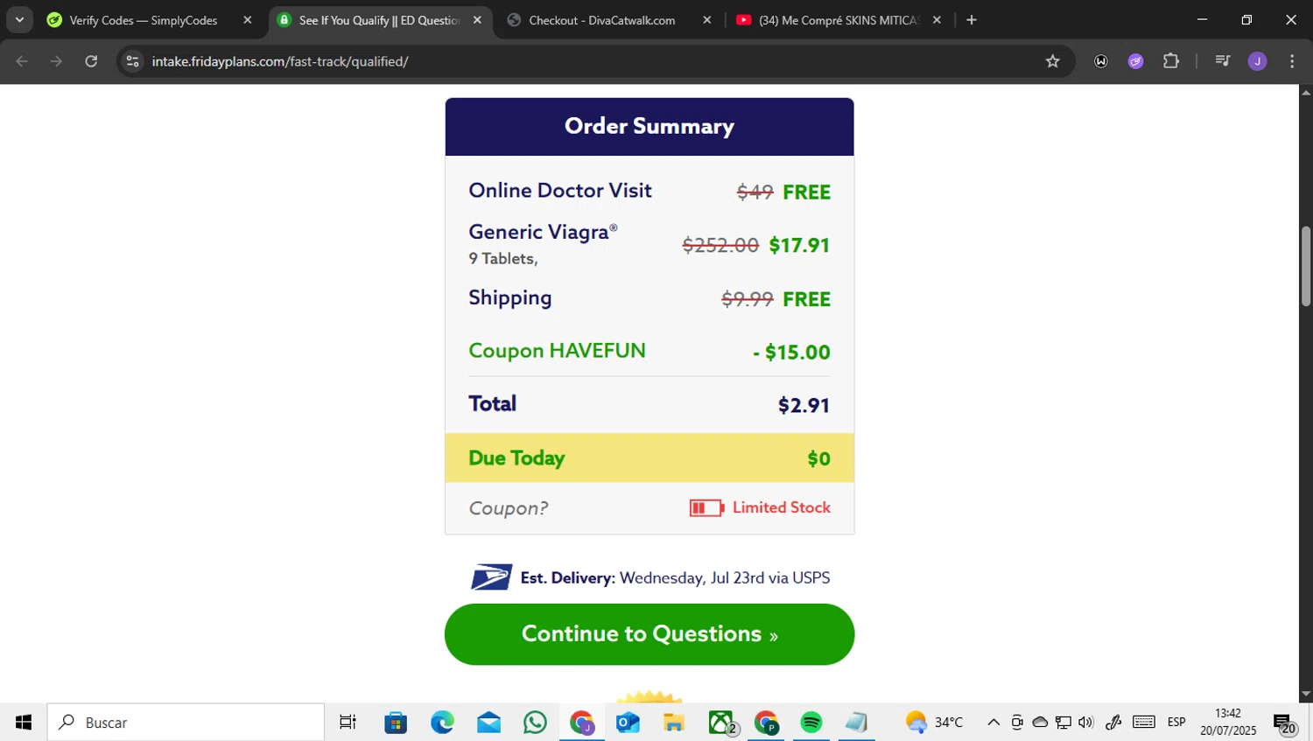Go back to the previous page
Image resolution: width=1313 pixels, height=741 pixels.
point(22,61)
